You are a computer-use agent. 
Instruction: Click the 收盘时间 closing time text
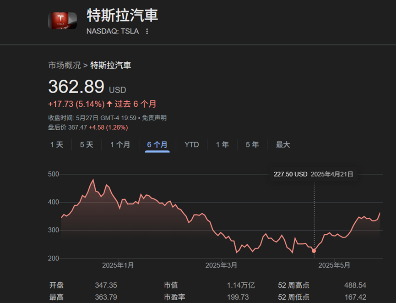(92, 118)
